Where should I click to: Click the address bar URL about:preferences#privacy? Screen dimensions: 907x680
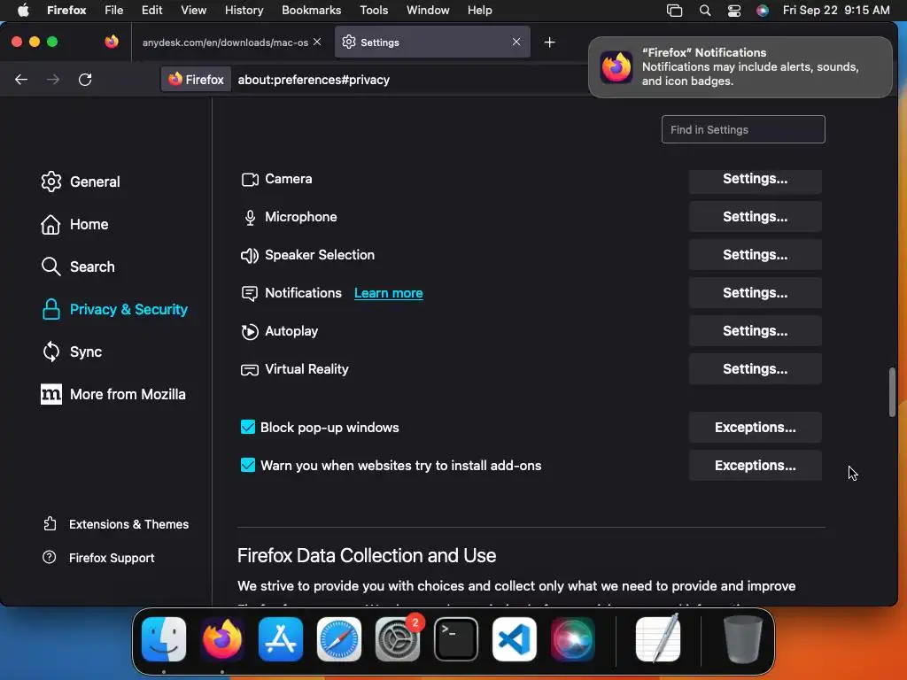point(314,80)
